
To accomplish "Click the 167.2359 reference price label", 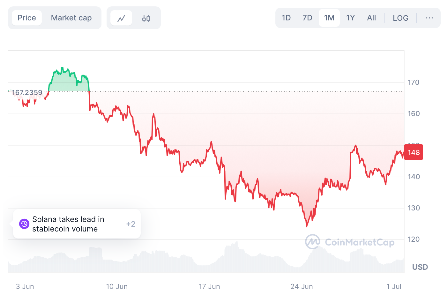I will tap(27, 92).
